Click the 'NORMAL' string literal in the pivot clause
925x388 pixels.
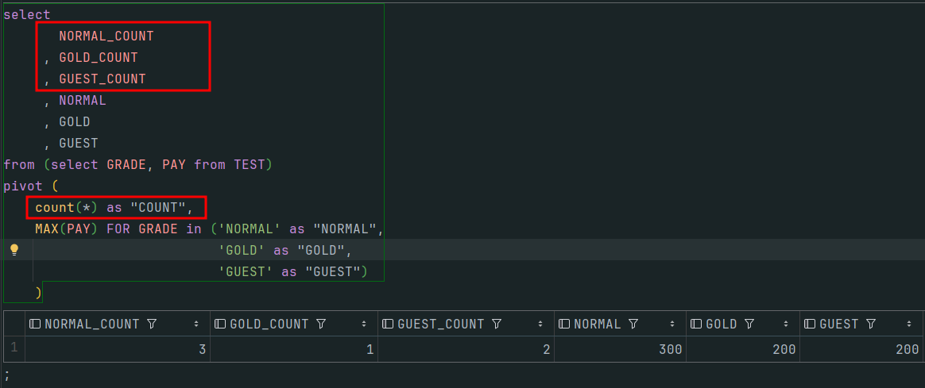[x=250, y=229]
